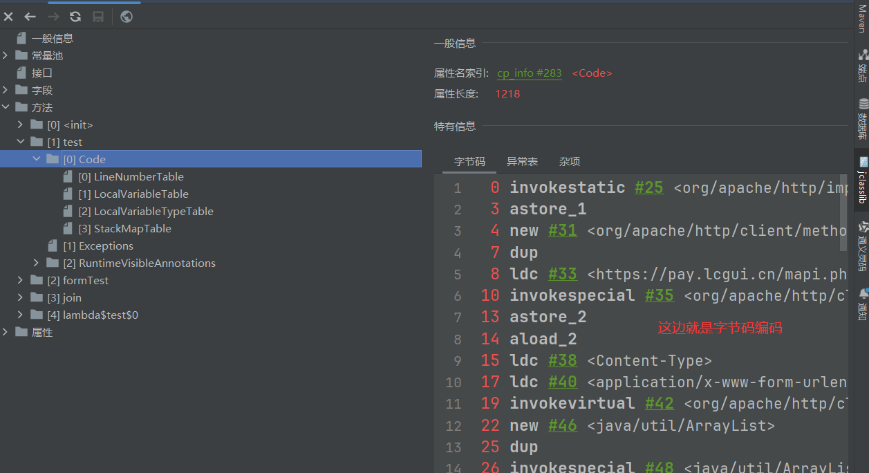Click the reload icon in toolbar
The height and width of the screenshot is (473, 869).
coord(75,17)
